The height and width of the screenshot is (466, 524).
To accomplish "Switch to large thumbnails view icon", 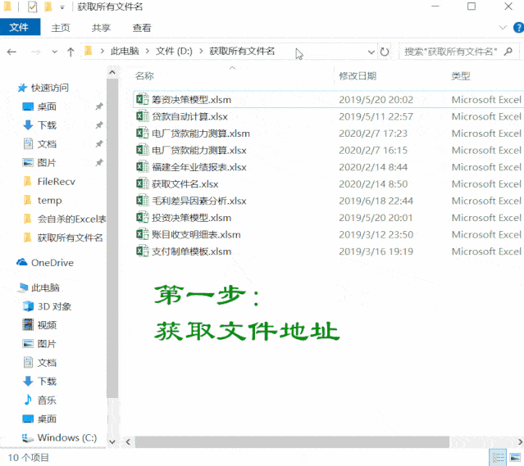I will 515,458.
